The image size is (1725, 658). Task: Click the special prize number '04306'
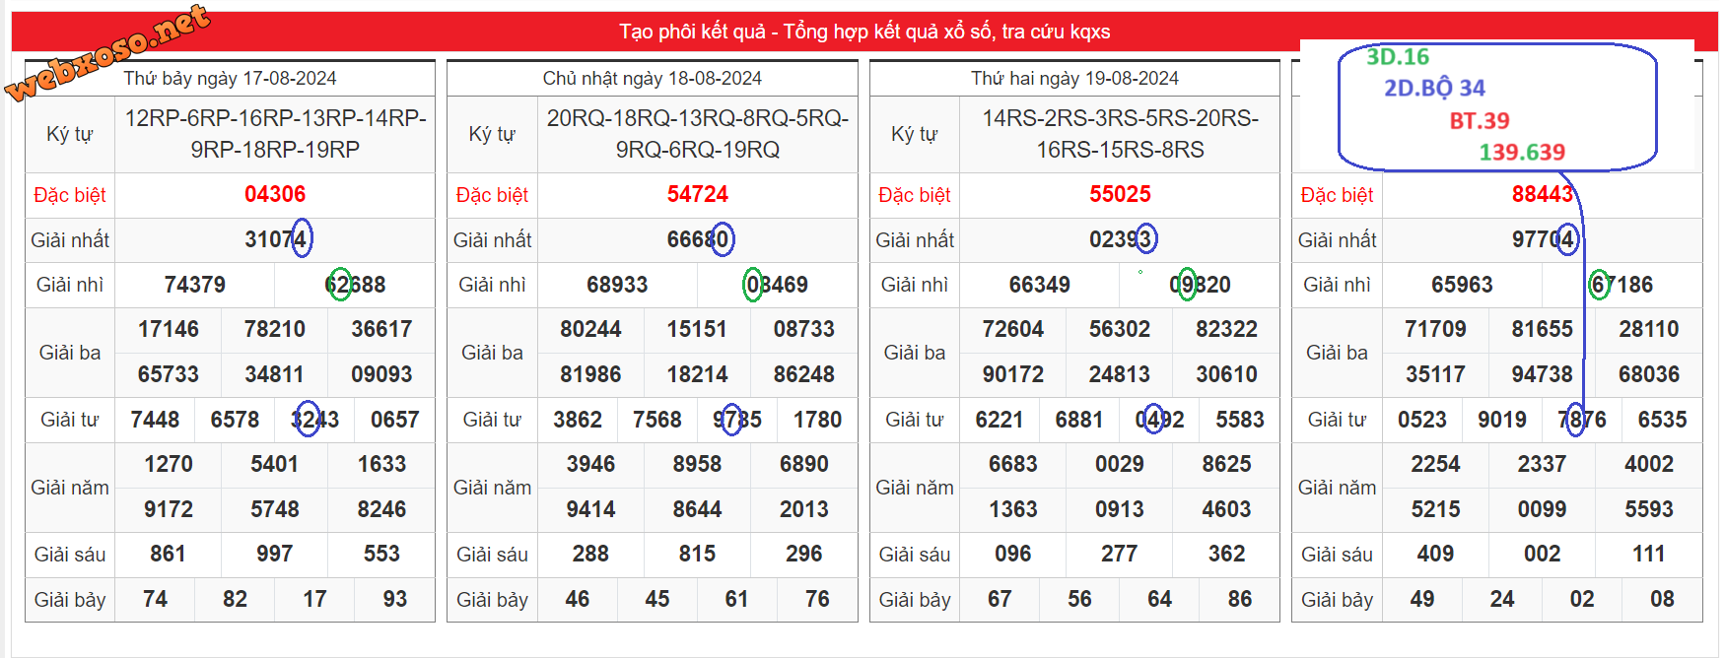point(275,194)
